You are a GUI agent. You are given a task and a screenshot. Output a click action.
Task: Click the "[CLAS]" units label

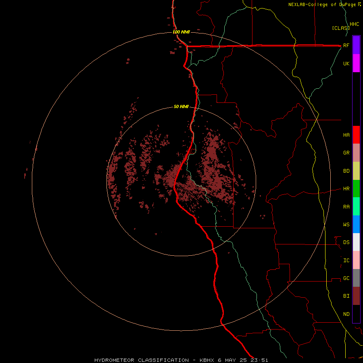[340, 28]
